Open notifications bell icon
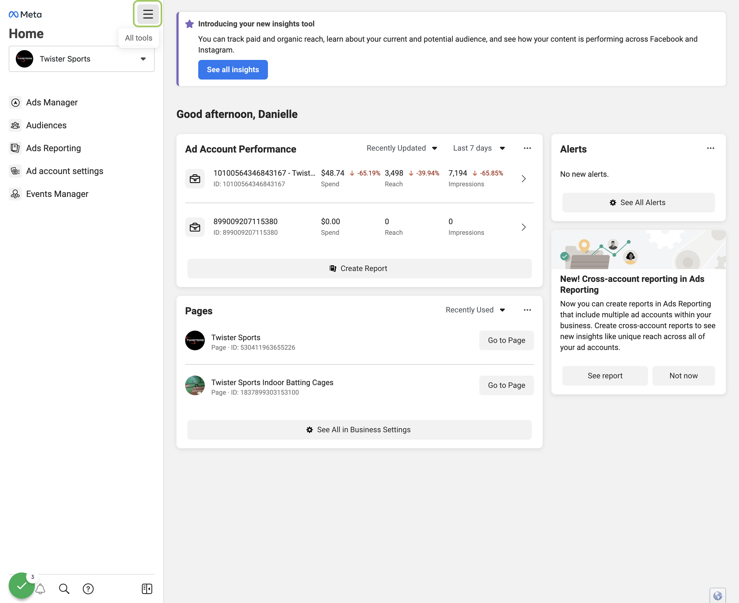Viewport: 739px width, 603px height. [x=41, y=589]
